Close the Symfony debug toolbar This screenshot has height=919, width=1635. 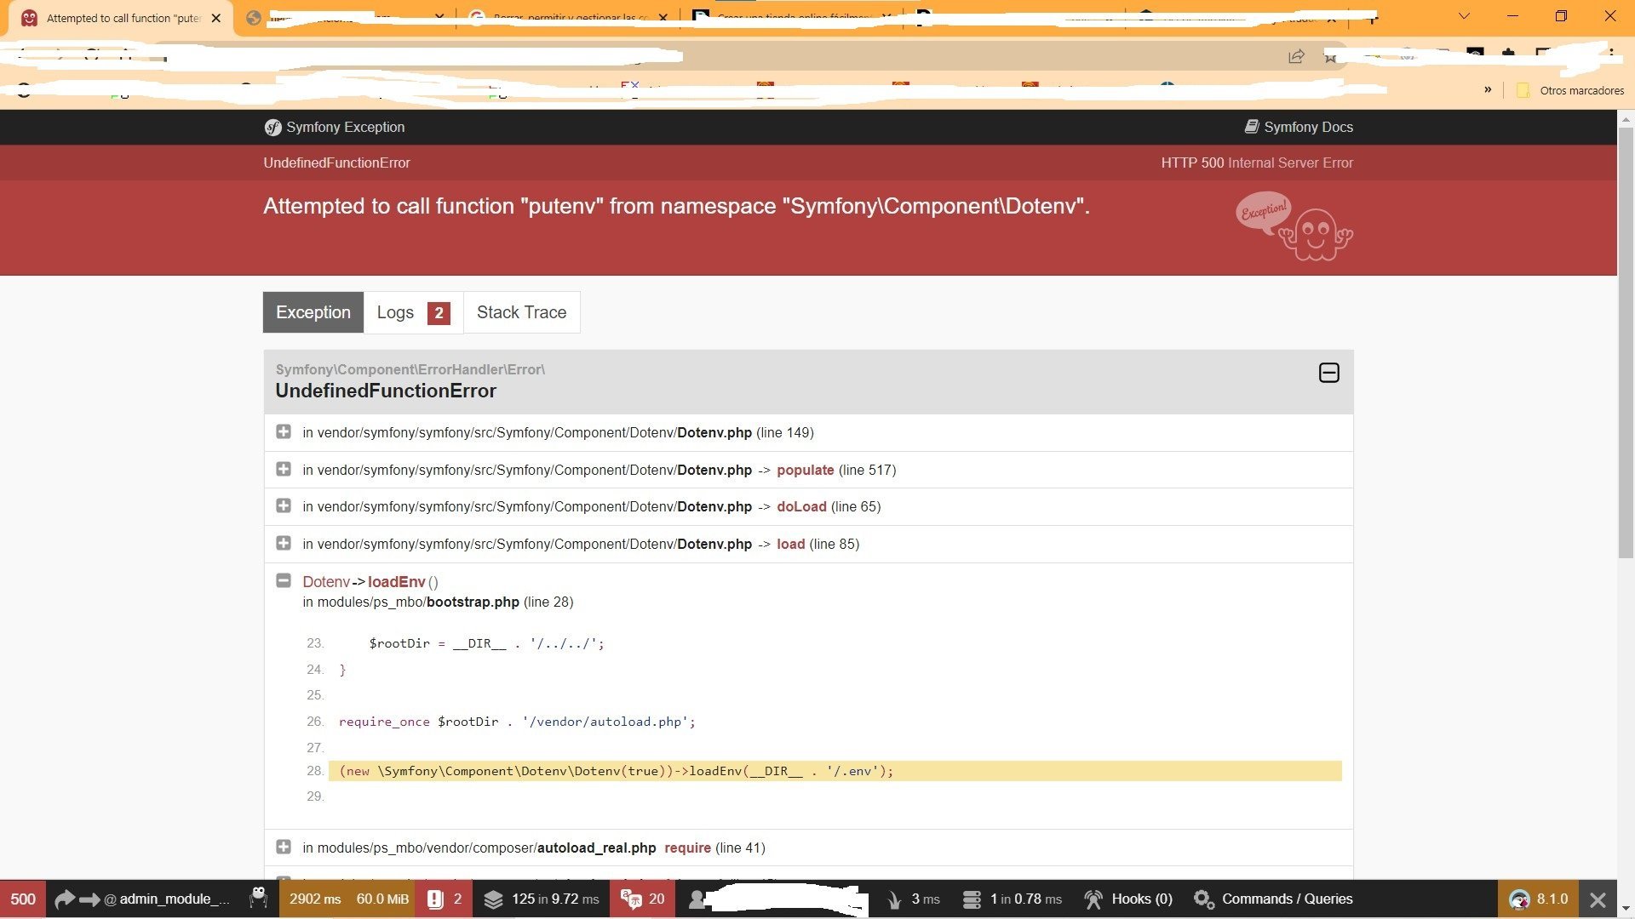(1598, 899)
